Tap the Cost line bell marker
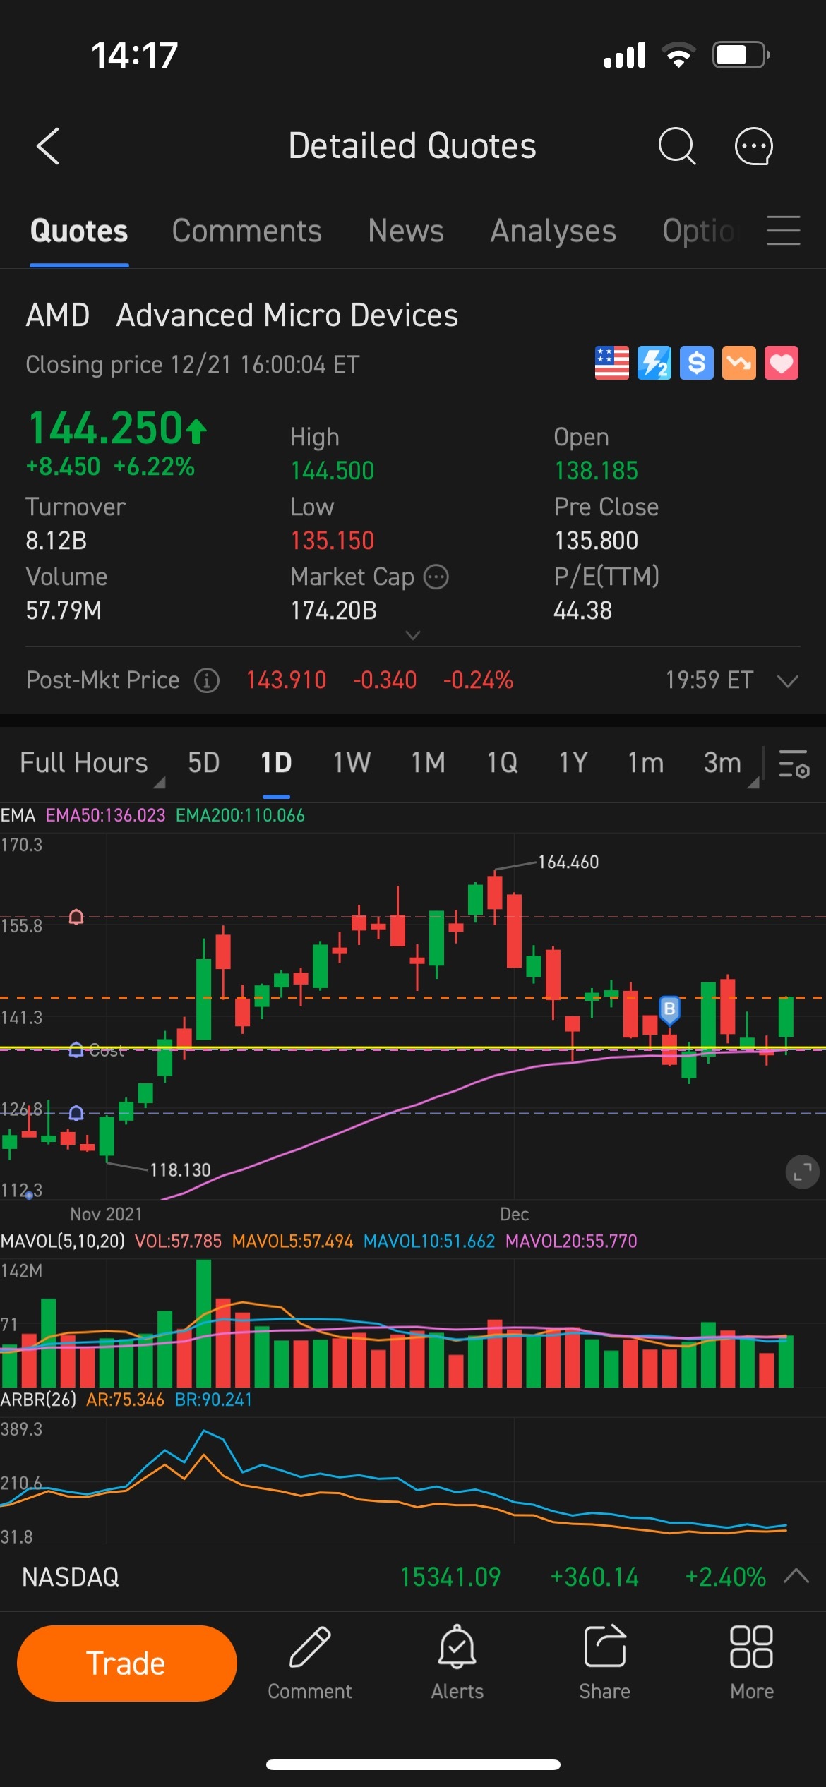The image size is (826, 1787). (x=76, y=1049)
